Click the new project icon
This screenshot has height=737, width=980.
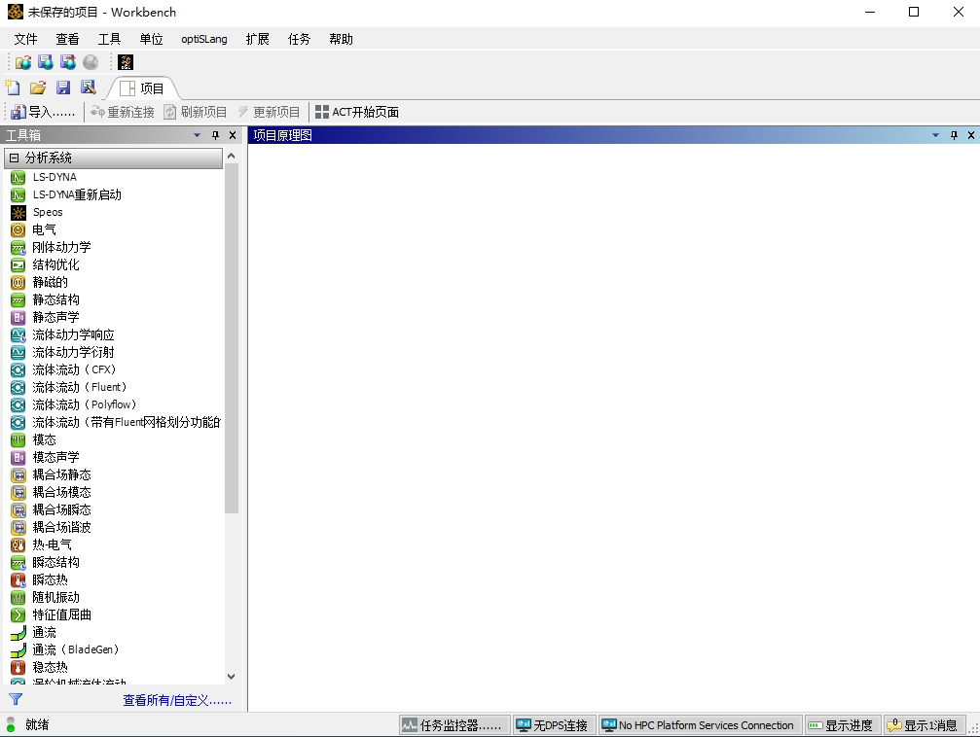[x=13, y=88]
